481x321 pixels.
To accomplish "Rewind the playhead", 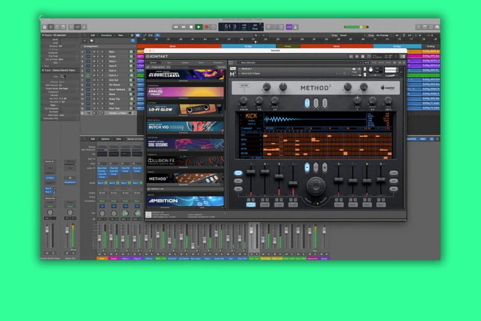I will (176, 27).
